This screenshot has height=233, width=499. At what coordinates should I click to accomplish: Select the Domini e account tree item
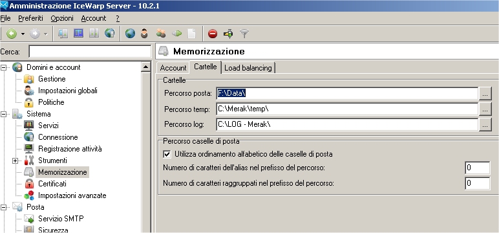[x=54, y=67]
